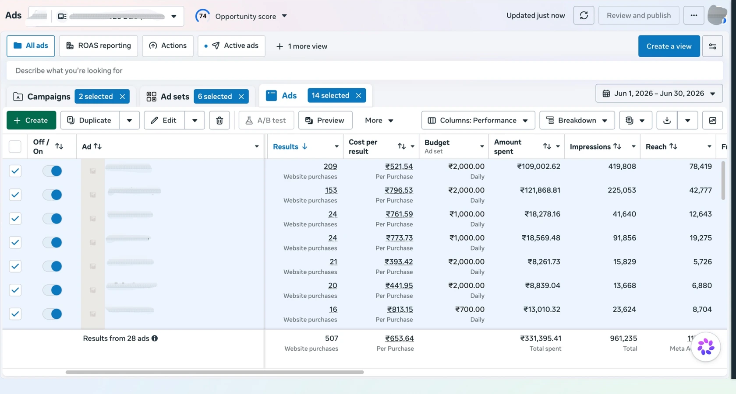Image resolution: width=736 pixels, height=394 pixels.
Task: Open Results column options arrow
Action: coord(336,146)
